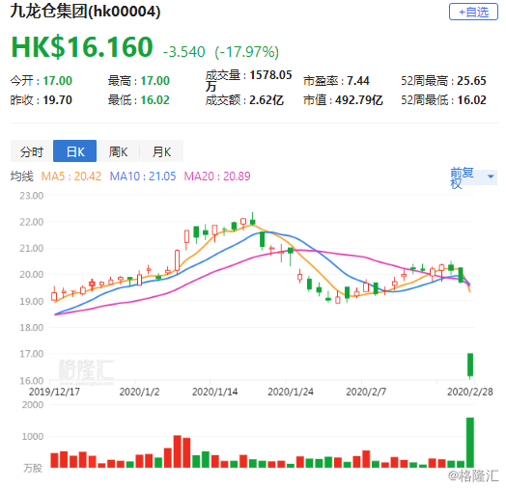Click the 格隆汇 watermark logo on chart
Image resolution: width=506 pixels, height=489 pixels.
pyautogui.click(x=86, y=369)
